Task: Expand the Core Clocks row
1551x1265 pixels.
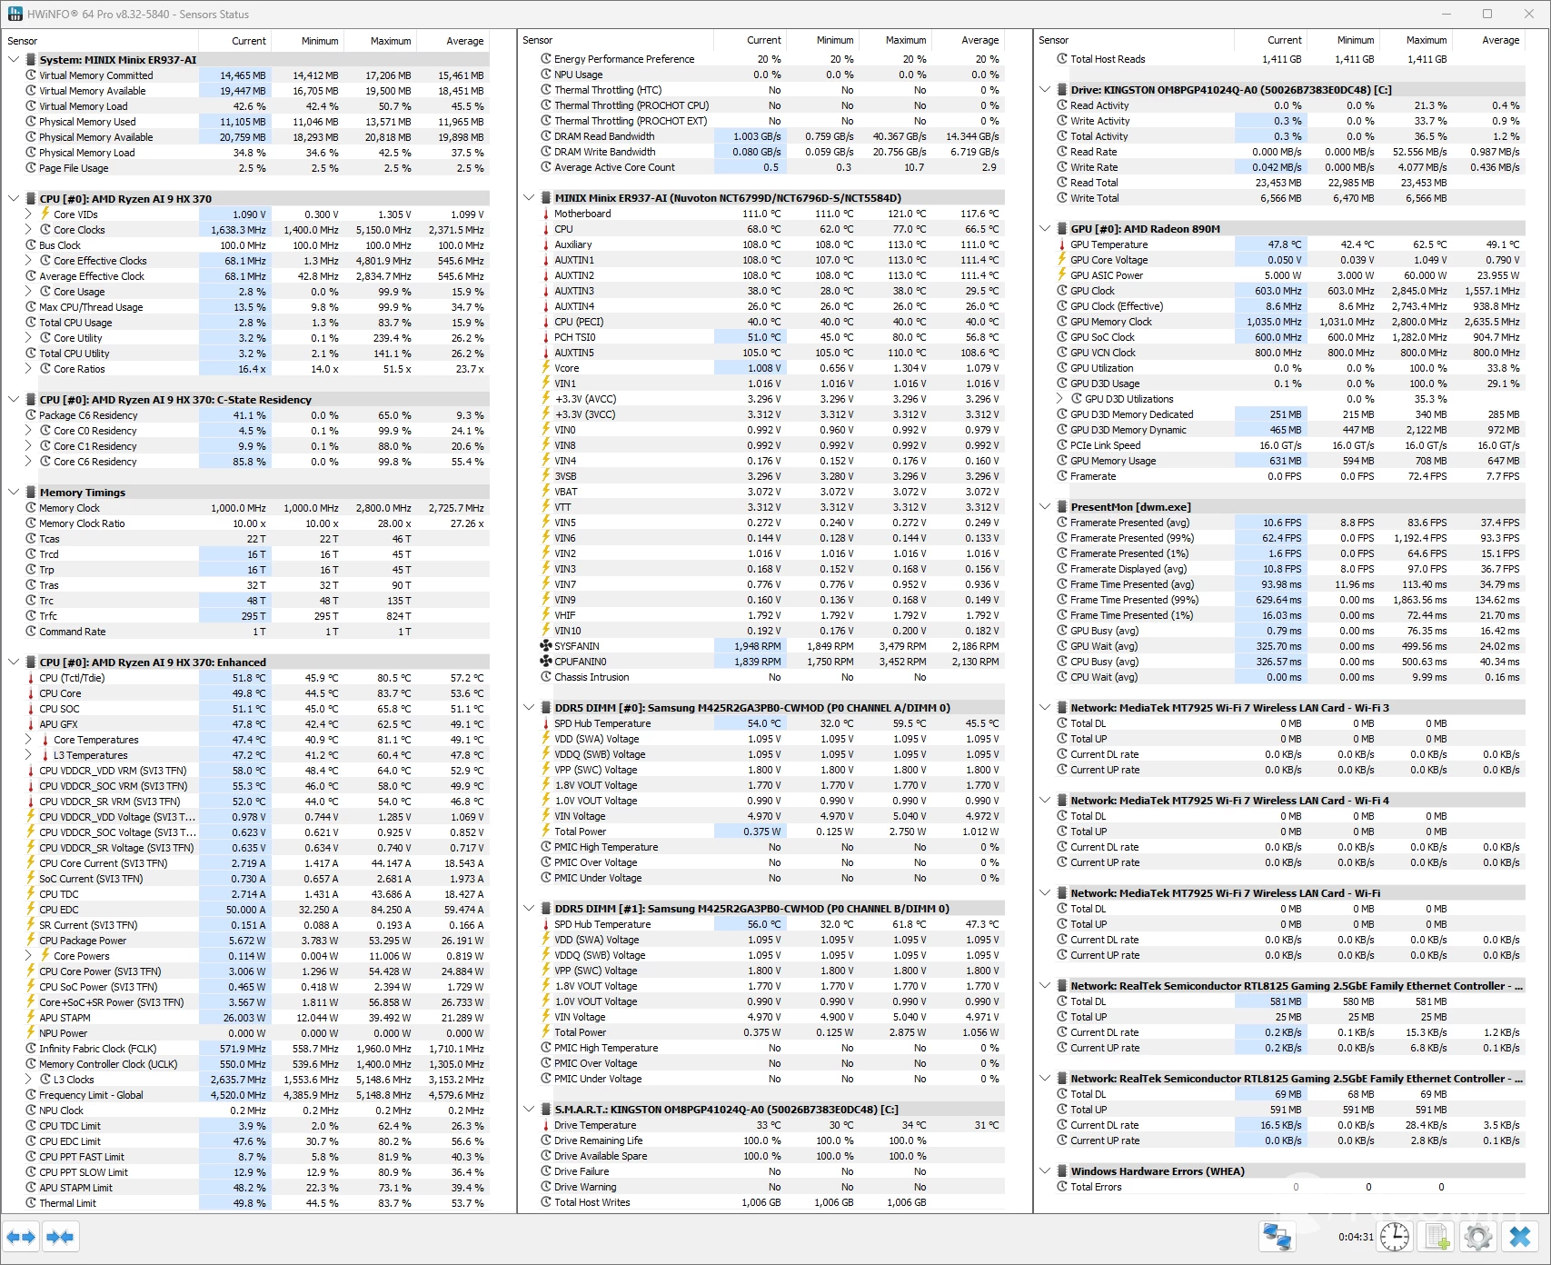Action: [28, 230]
